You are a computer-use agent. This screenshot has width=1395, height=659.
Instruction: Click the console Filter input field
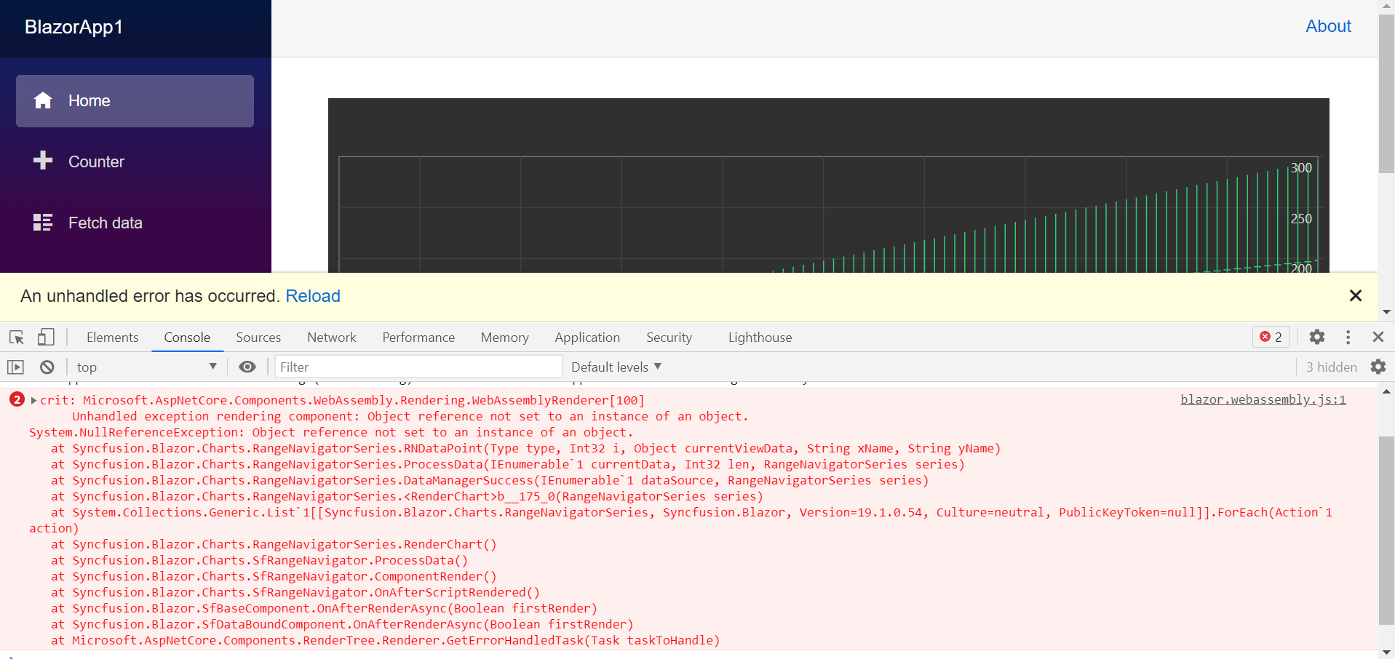click(x=418, y=367)
